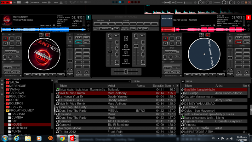
Task: Click the Filter knob of right channel
Action: pos(143,62)
